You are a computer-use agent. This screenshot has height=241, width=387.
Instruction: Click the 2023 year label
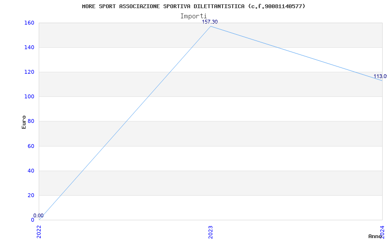tap(210, 232)
